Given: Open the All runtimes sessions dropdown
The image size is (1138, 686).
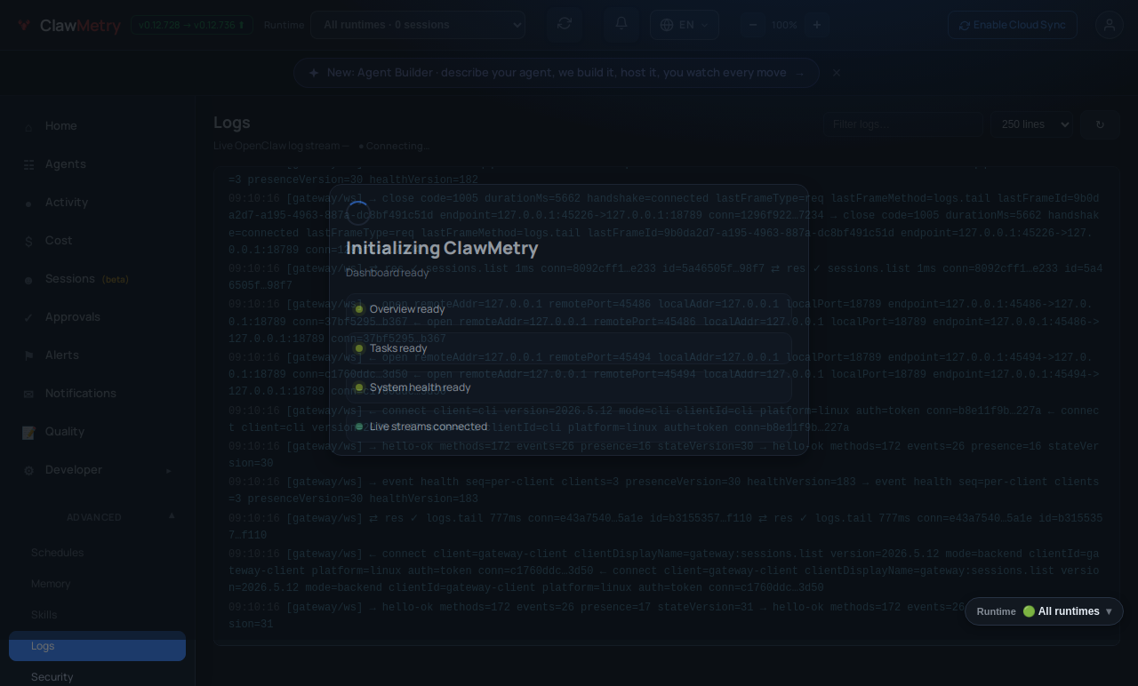Looking at the screenshot, I should (x=418, y=25).
